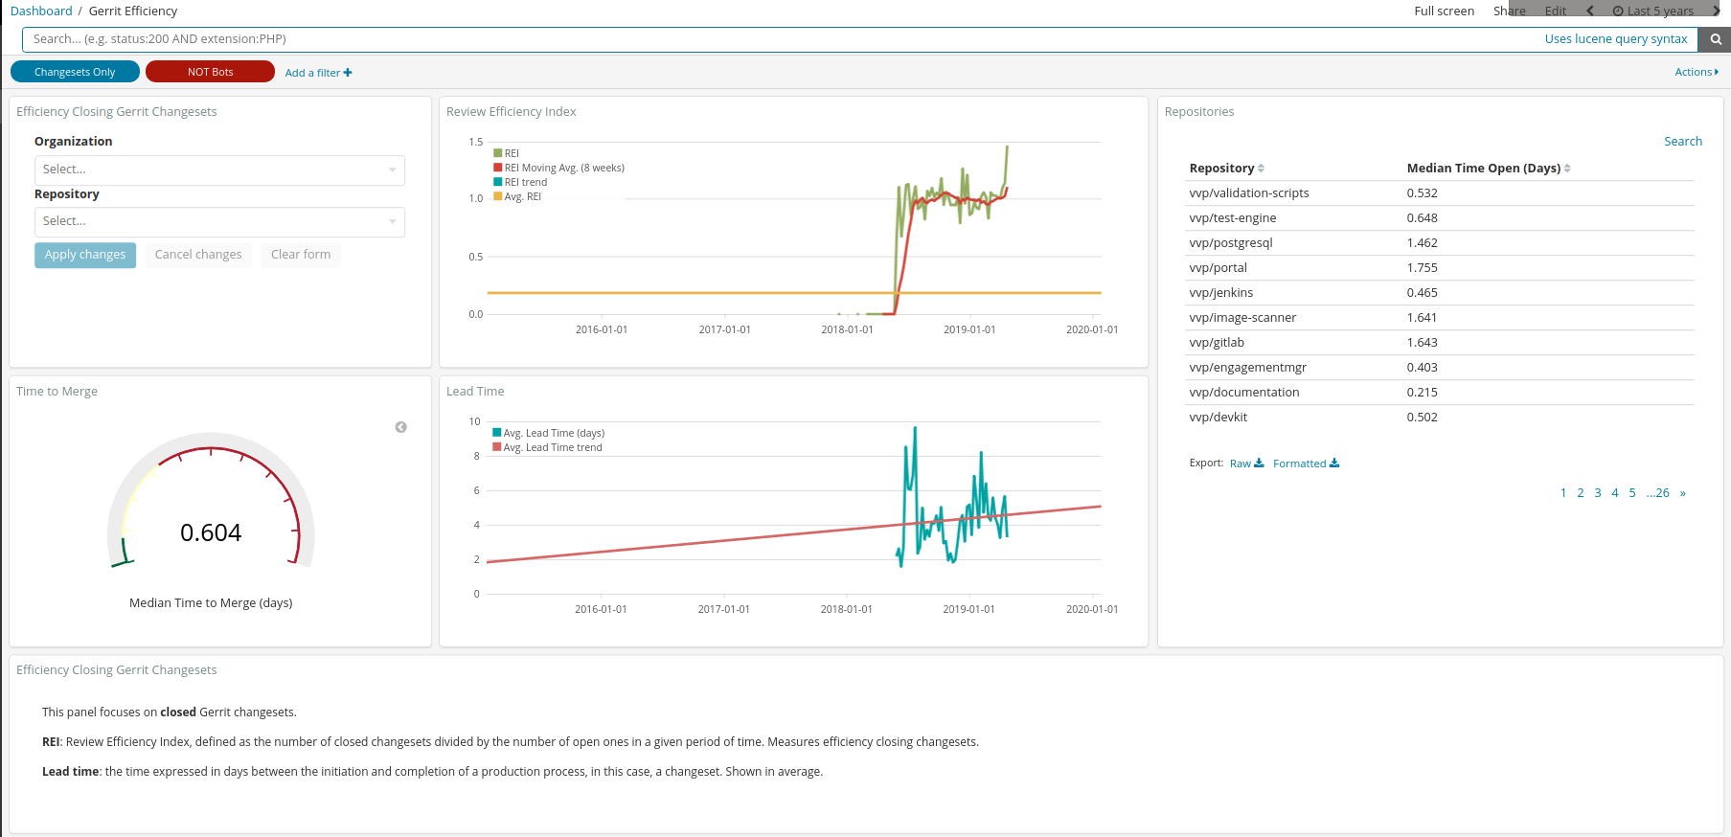Go to Dashboard breadcrumb link
The height and width of the screenshot is (837, 1731).
coord(41,11)
